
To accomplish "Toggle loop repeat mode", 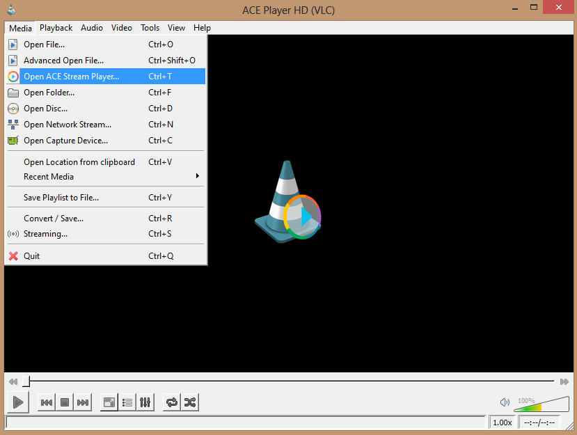I will [x=172, y=402].
